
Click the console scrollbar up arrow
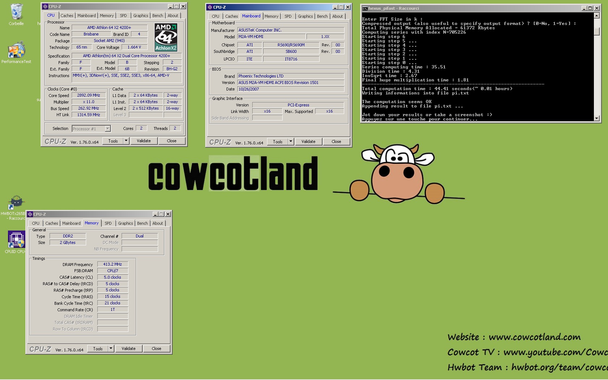point(597,16)
